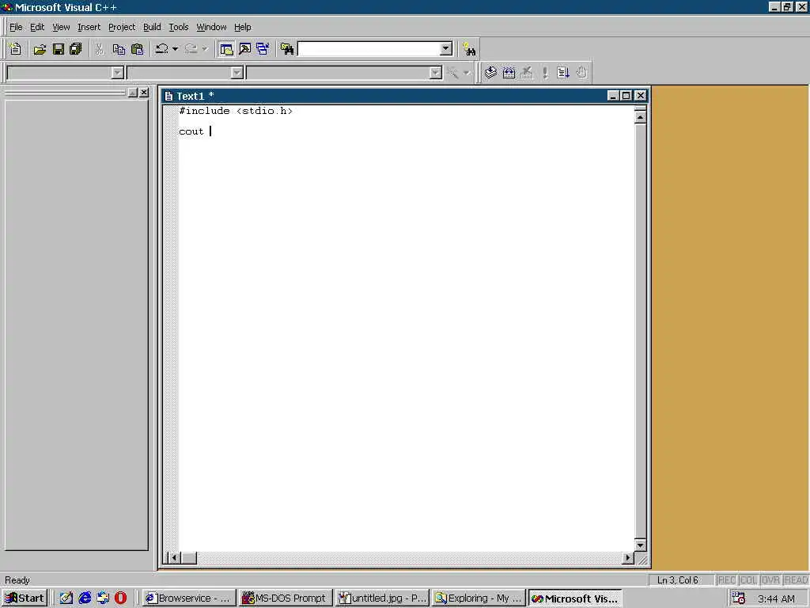Switch to untitled.jpg Paint taskbar button
The height and width of the screenshot is (608, 810).
point(382,598)
